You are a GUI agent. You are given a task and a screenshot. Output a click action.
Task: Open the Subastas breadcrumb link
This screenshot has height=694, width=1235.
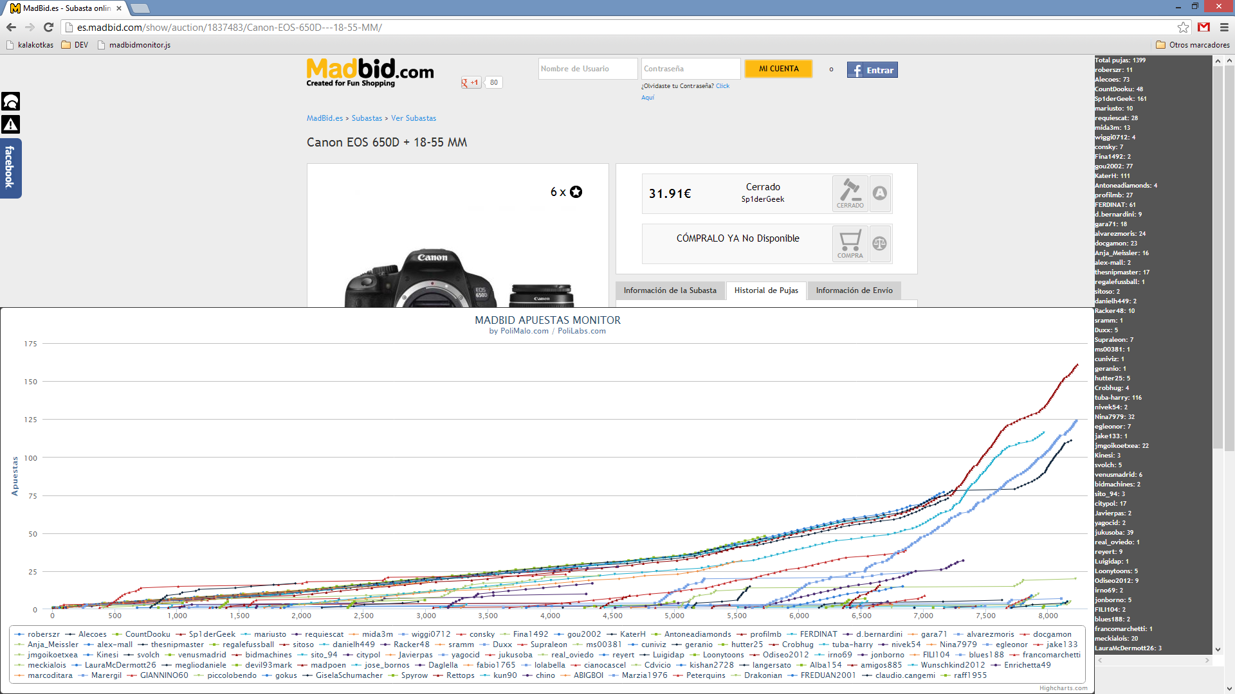click(367, 118)
